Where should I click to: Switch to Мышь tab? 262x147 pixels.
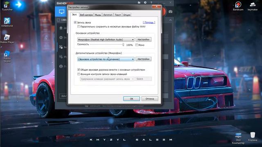[x=98, y=15]
